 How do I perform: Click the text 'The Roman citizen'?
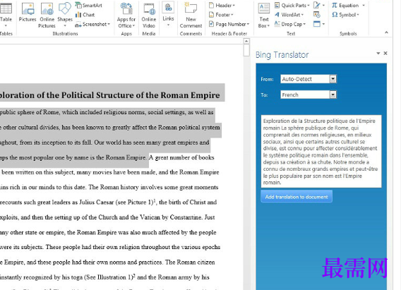coord(190,262)
